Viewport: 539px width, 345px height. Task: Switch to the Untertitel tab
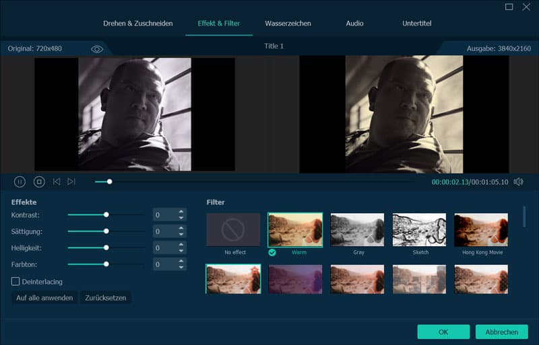(416, 24)
